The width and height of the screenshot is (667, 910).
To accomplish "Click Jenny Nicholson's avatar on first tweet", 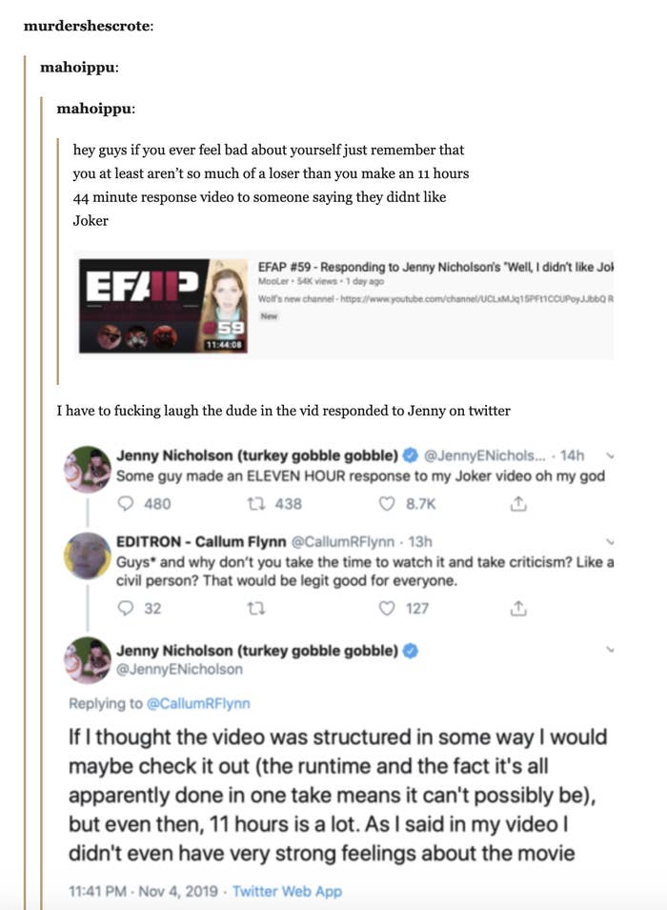I will click(88, 467).
